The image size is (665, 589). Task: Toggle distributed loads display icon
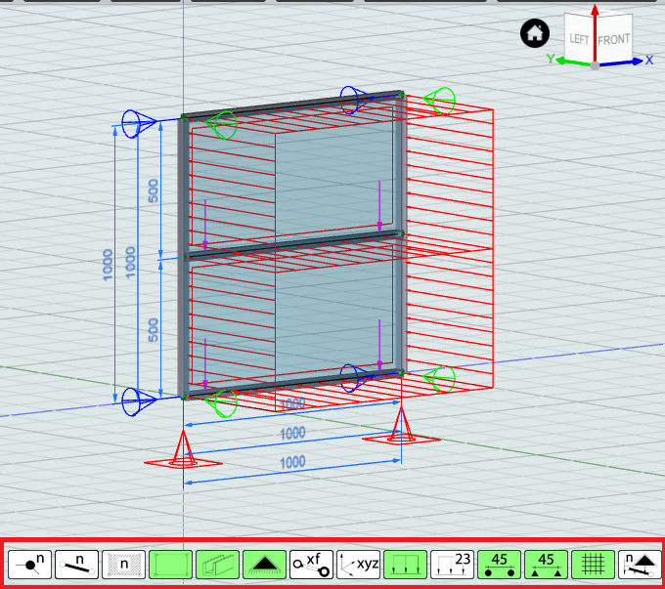coord(406,565)
